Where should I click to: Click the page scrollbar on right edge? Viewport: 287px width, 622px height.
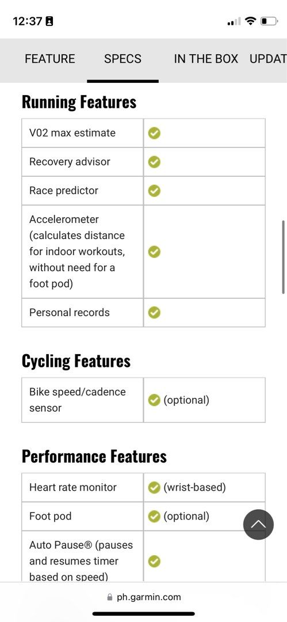click(x=283, y=257)
